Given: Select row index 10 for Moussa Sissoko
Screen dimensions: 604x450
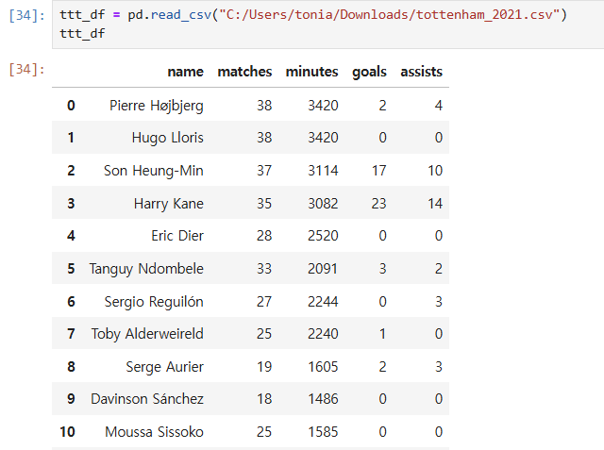Looking at the screenshot, I should tap(67, 431).
